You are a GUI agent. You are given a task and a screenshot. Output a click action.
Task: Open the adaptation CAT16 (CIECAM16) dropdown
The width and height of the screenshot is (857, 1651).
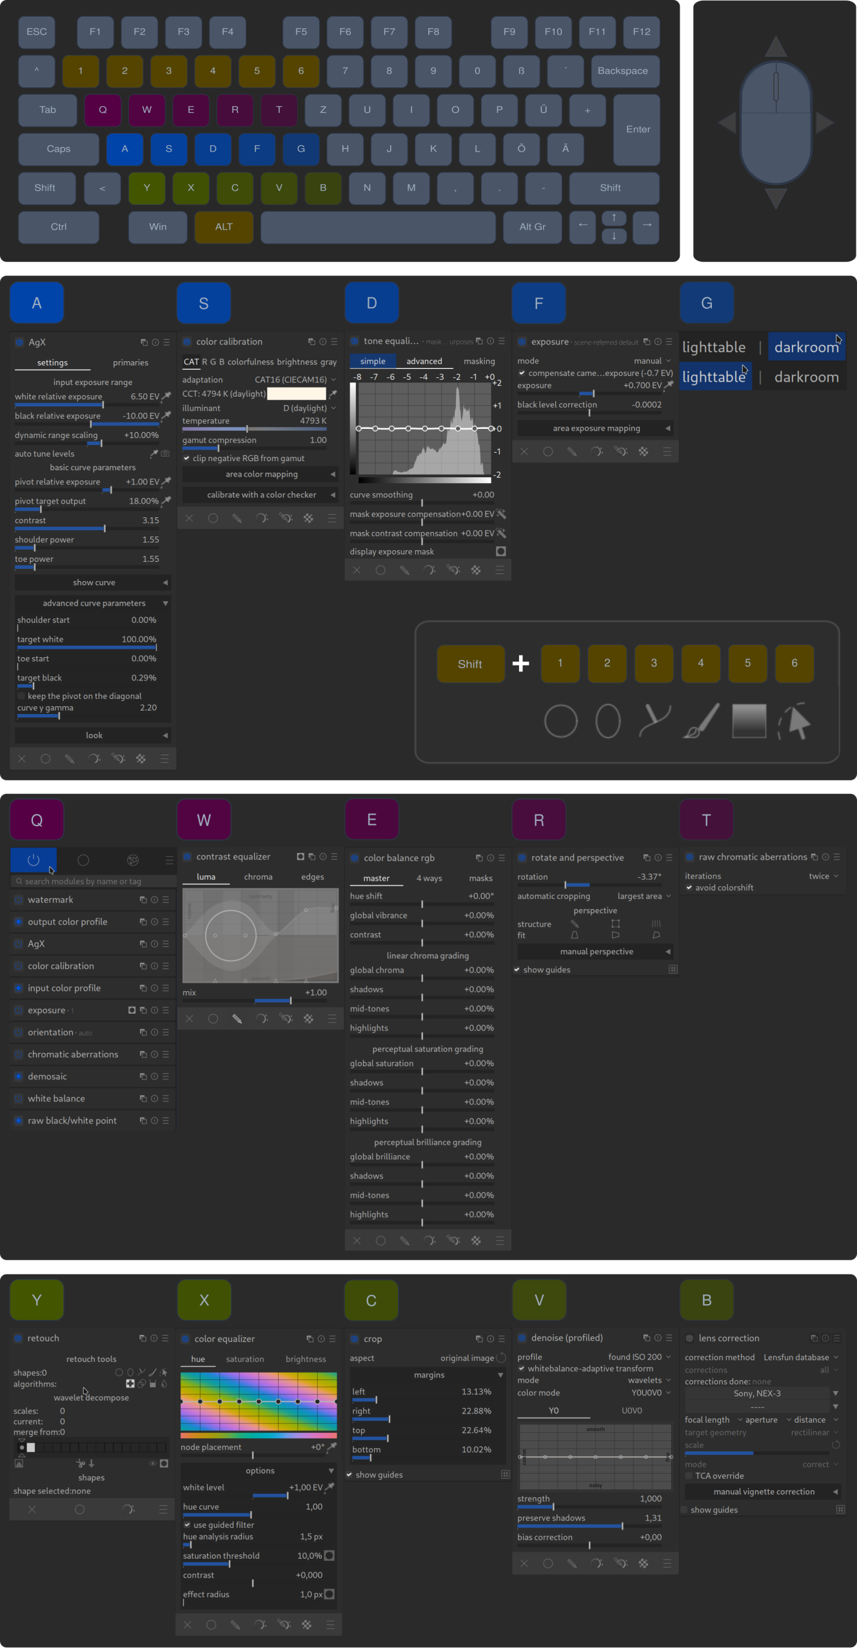click(294, 380)
